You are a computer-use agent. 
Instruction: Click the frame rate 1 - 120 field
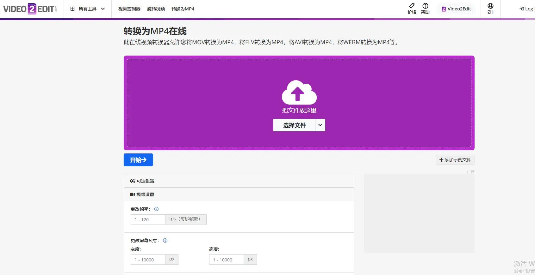pos(148,219)
